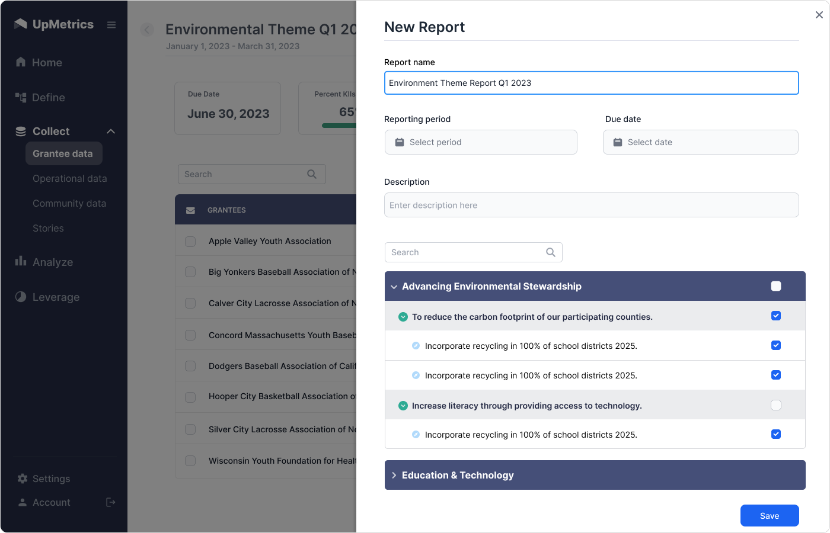Open Operational data in the sidebar
The height and width of the screenshot is (533, 830).
coord(69,178)
